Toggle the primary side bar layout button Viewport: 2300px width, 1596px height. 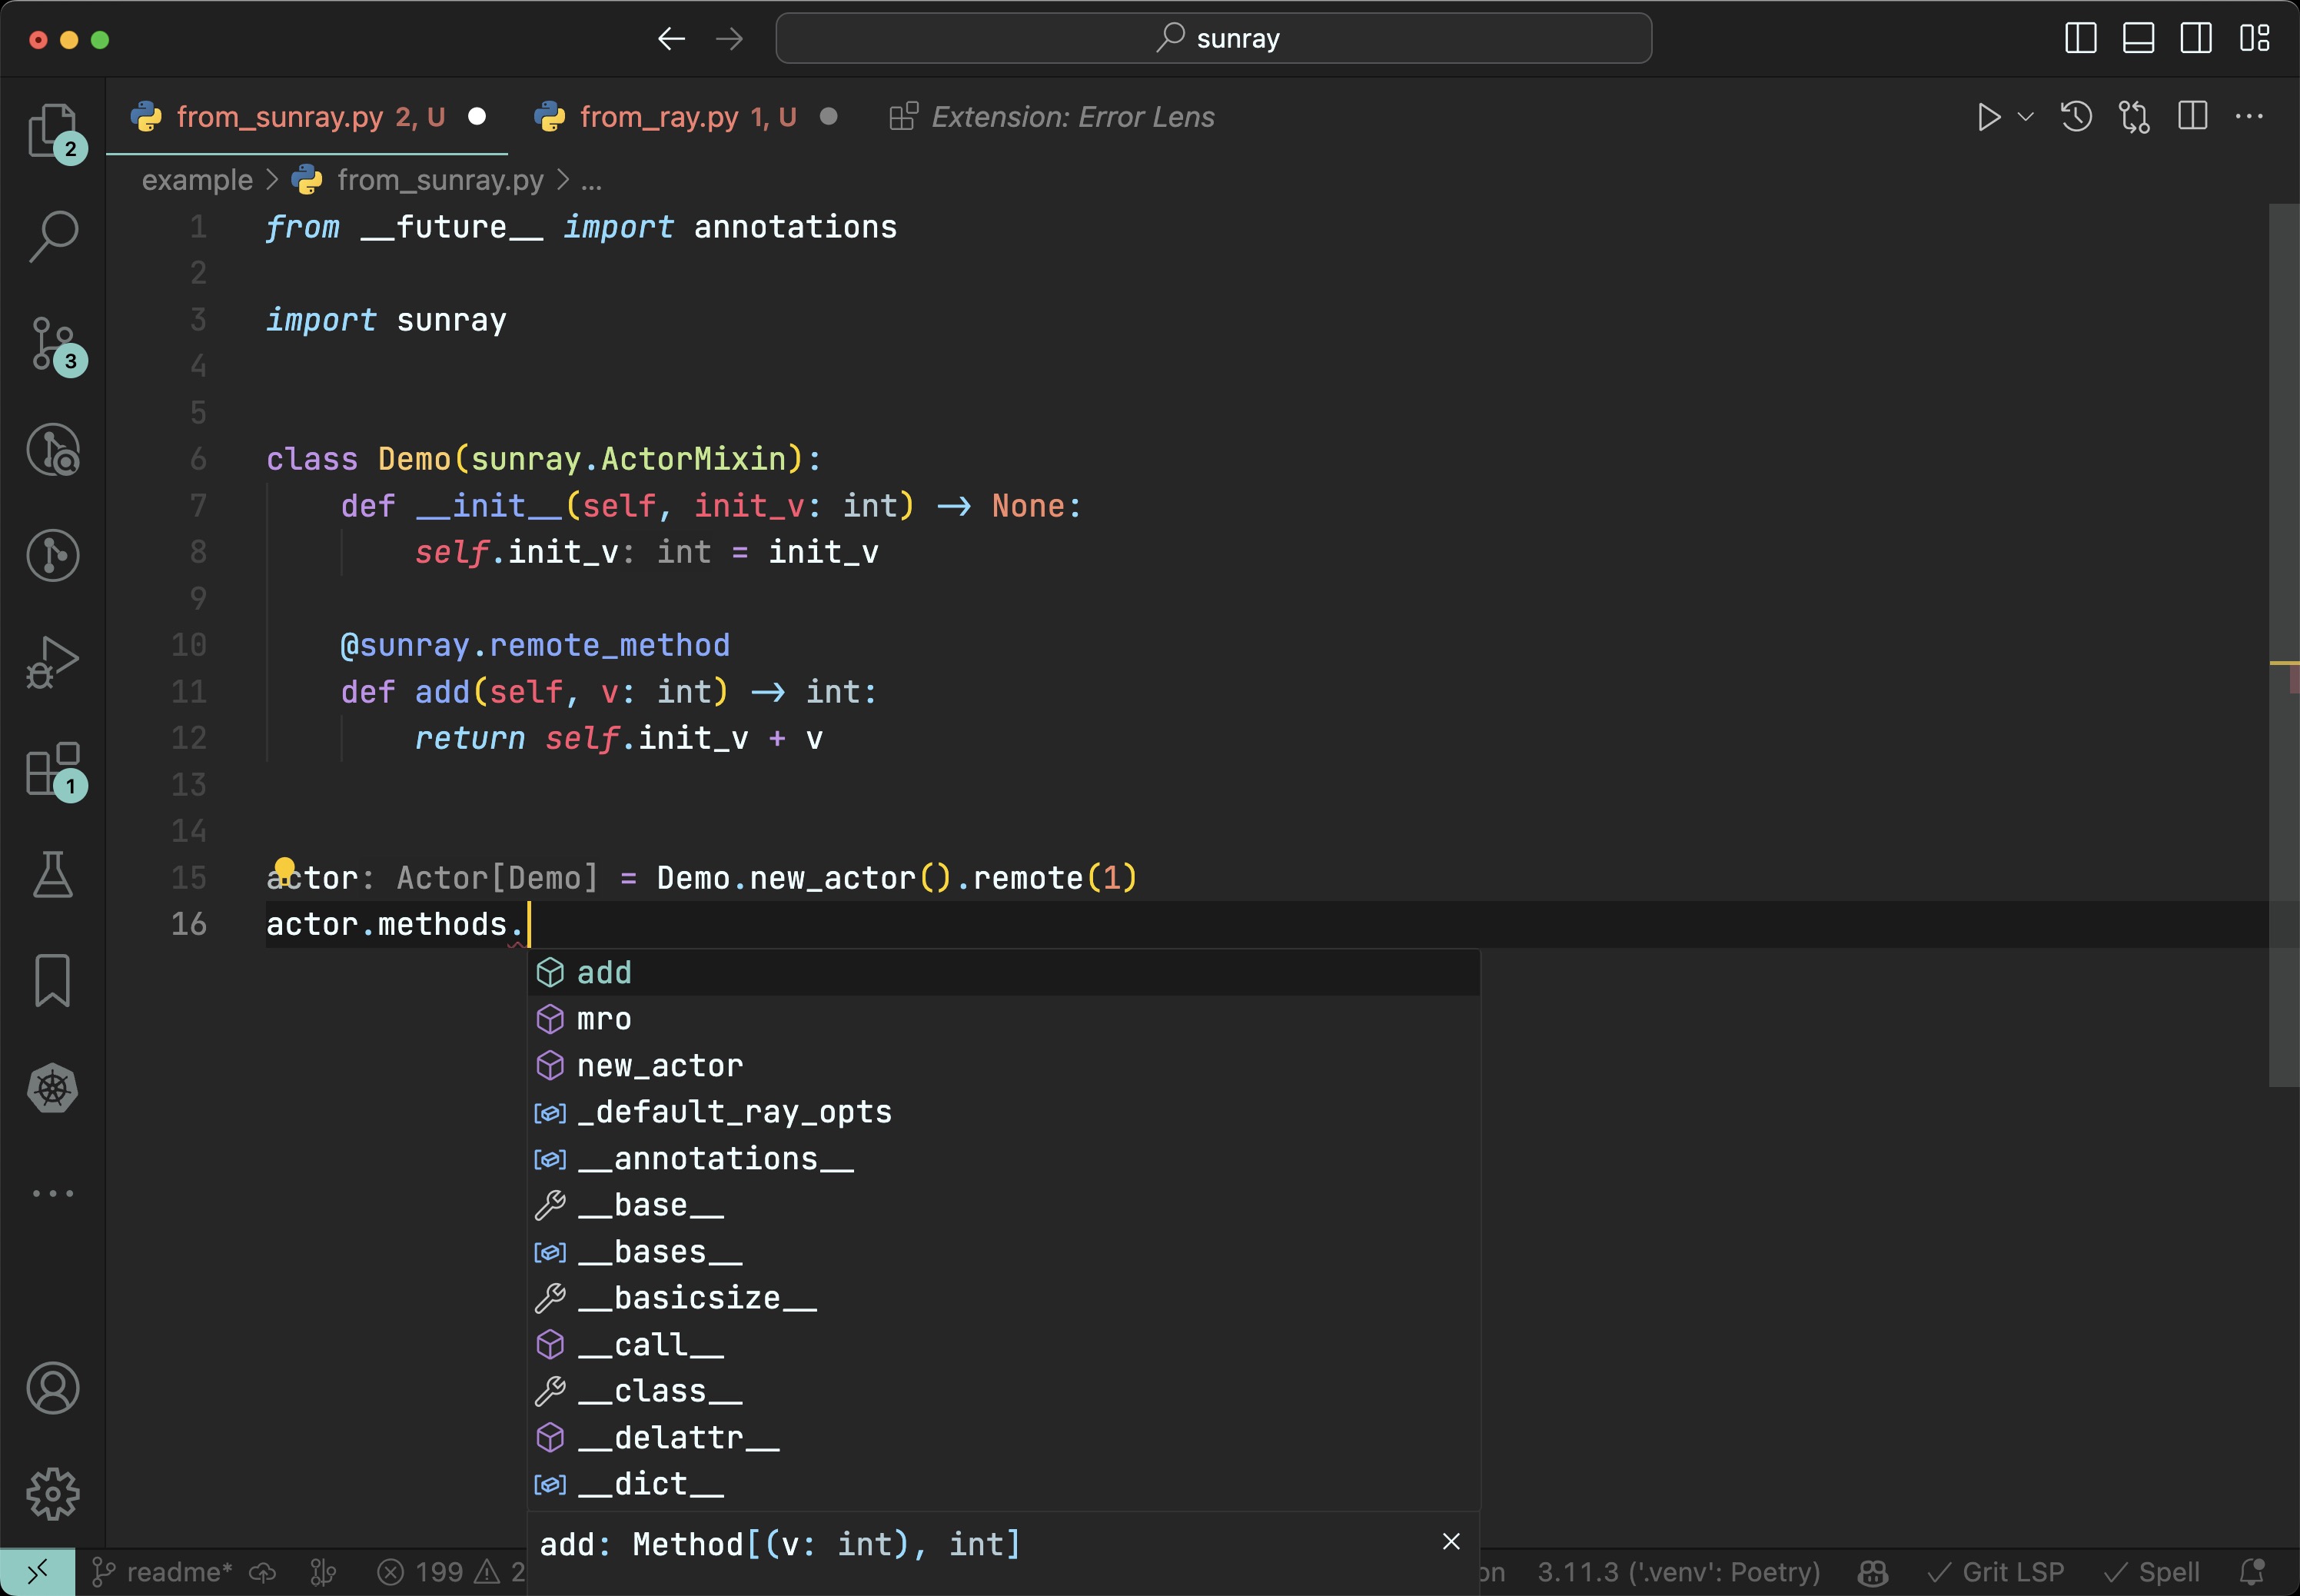2080,39
